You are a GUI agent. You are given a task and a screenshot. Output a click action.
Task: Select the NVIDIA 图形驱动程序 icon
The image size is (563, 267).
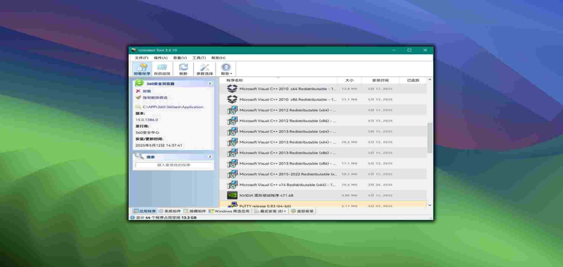(x=232, y=195)
